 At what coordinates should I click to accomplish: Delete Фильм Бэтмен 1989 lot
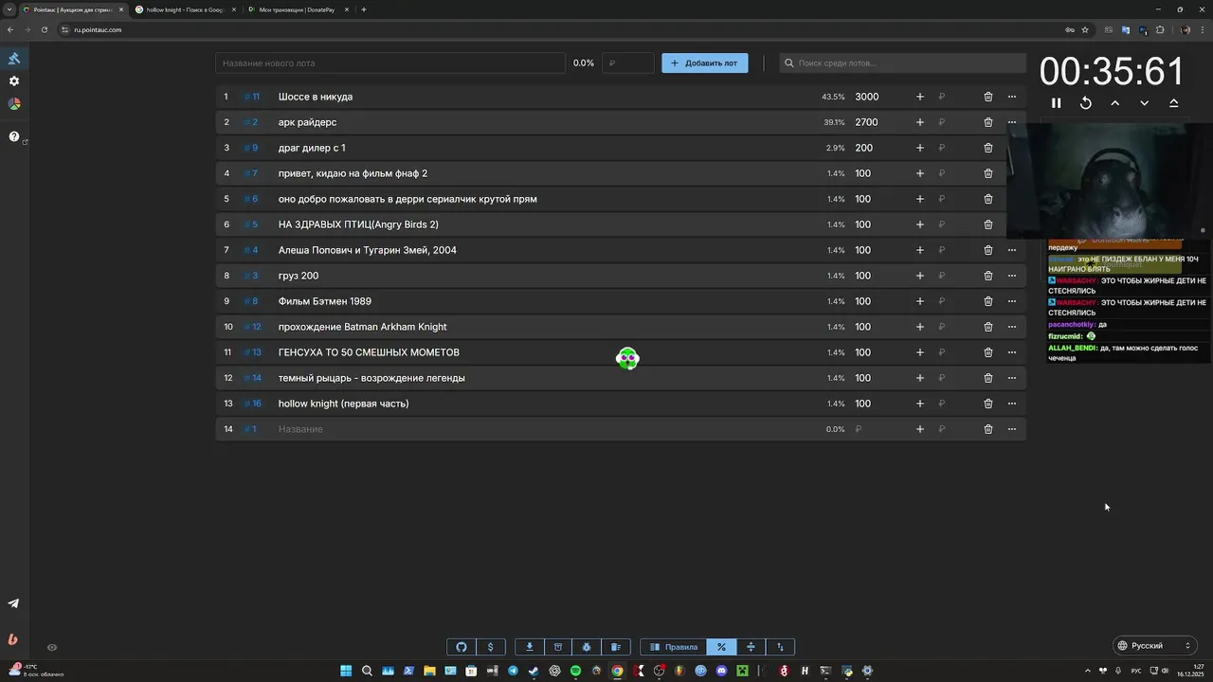987,301
